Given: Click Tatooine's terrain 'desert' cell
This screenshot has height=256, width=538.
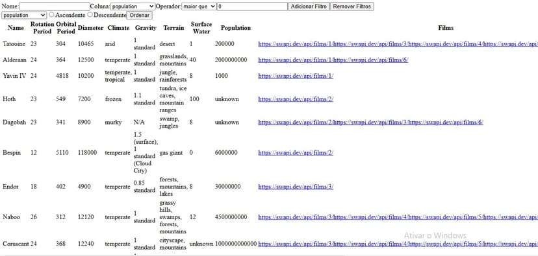Looking at the screenshot, I should (167, 44).
